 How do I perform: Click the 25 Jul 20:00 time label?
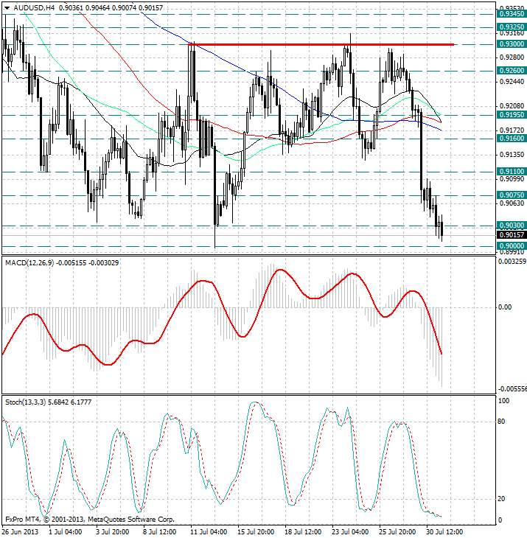tap(397, 532)
